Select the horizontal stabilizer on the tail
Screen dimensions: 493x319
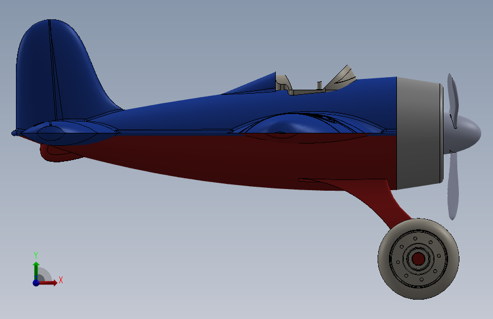[68, 133]
